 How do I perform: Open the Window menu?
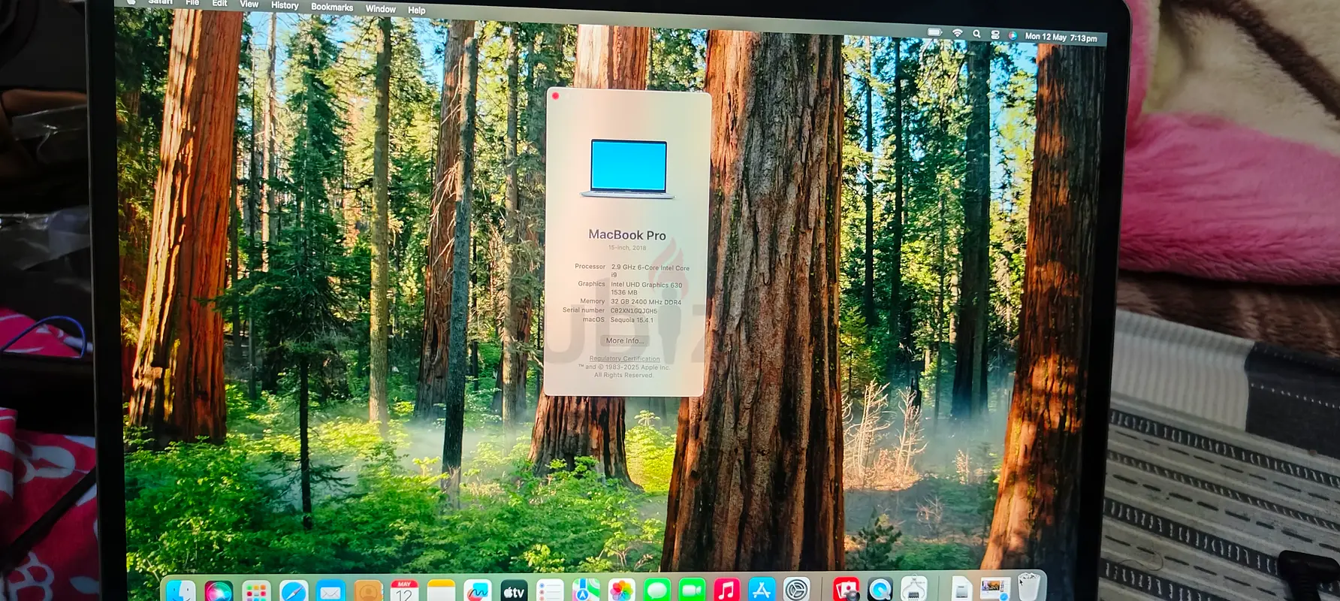[x=381, y=9]
